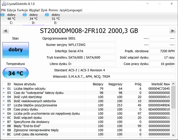The image size is (178, 140).
Task: Click scroll down arrow of attribute list
Action: click(x=173, y=135)
